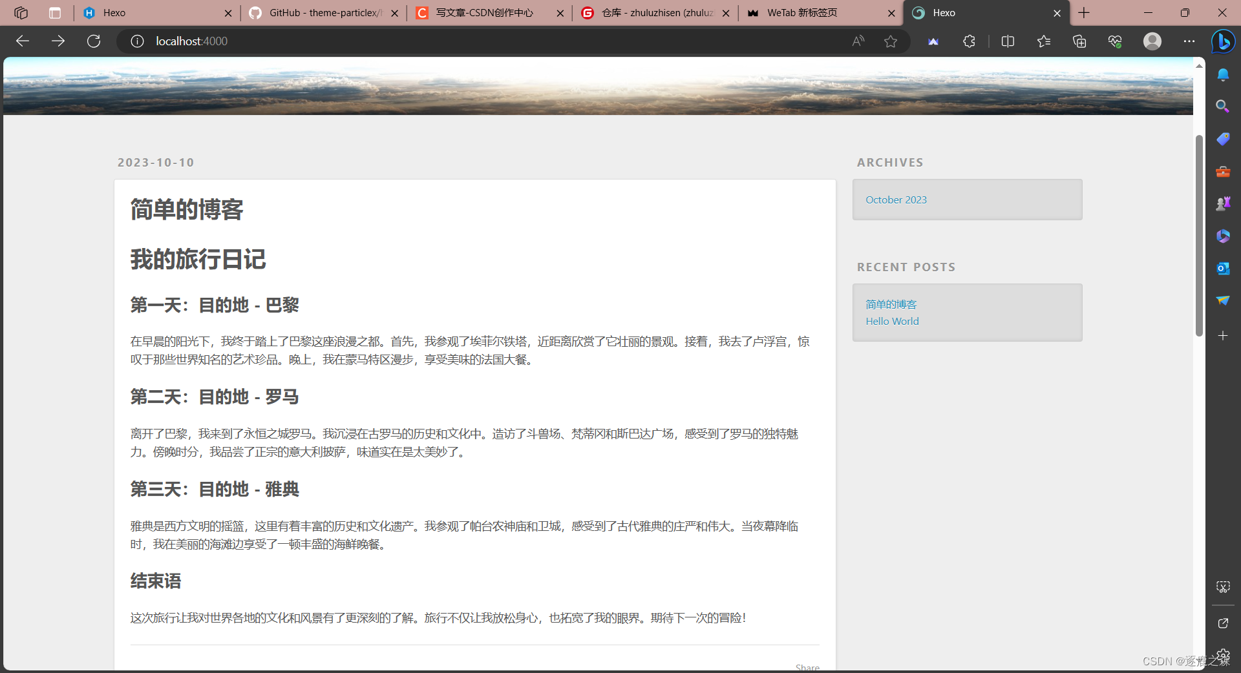Open Read aloud feature
This screenshot has width=1241, height=673.
click(x=858, y=41)
